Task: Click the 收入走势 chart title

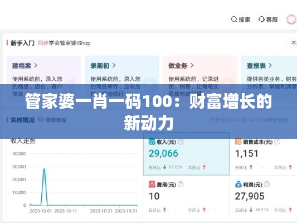Action: pyautogui.click(x=23, y=141)
